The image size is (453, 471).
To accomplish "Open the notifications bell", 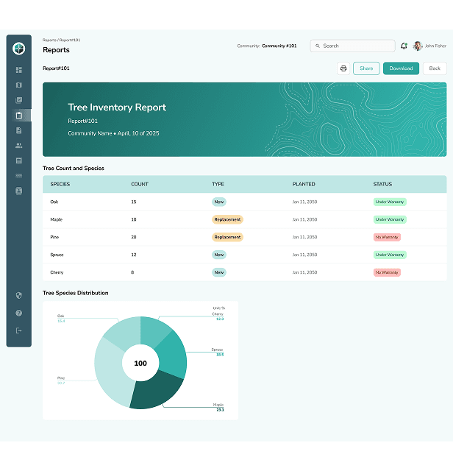I will (404, 46).
